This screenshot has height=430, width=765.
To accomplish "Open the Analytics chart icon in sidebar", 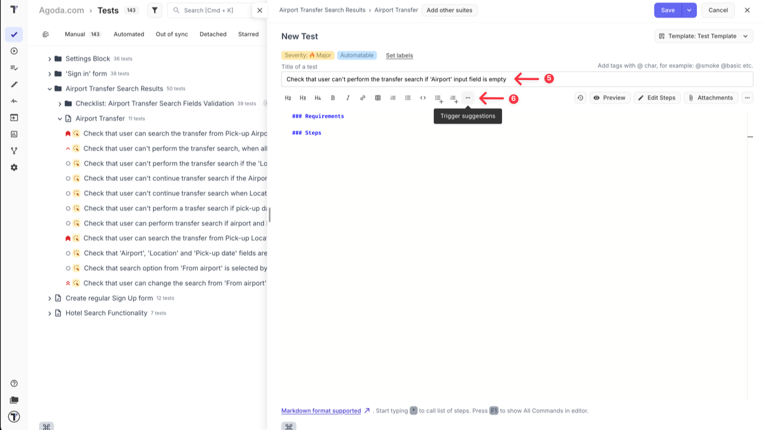I will click(x=14, y=134).
